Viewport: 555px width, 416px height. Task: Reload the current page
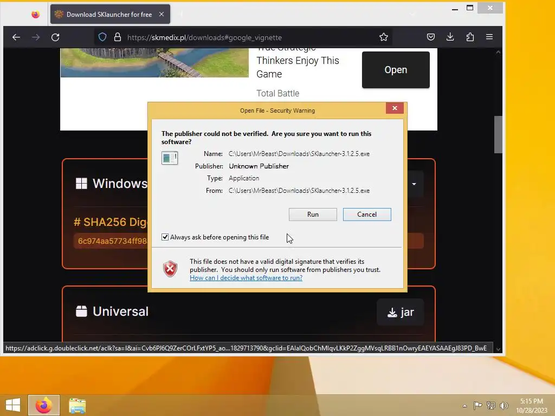55,37
